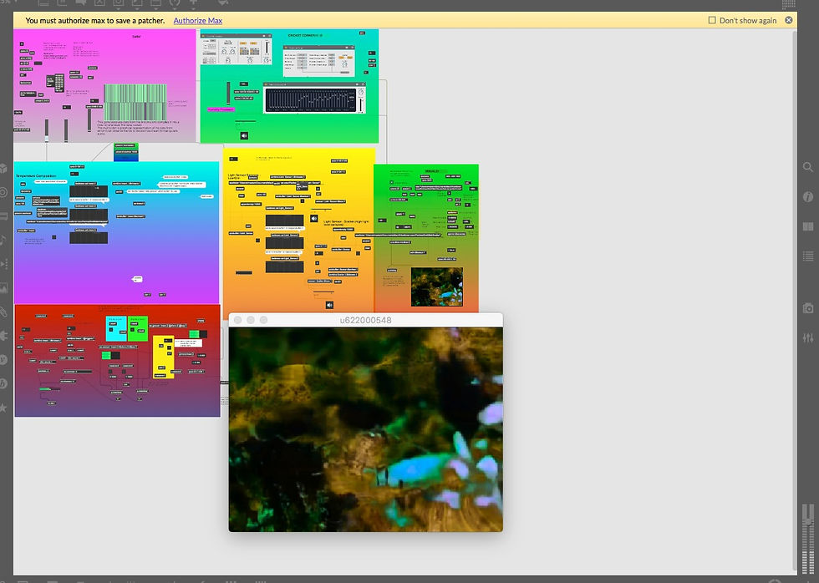Viewport: 819px width, 583px height.
Task: Toggle speaker icon at bottom of yellow panel
Action: (329, 305)
